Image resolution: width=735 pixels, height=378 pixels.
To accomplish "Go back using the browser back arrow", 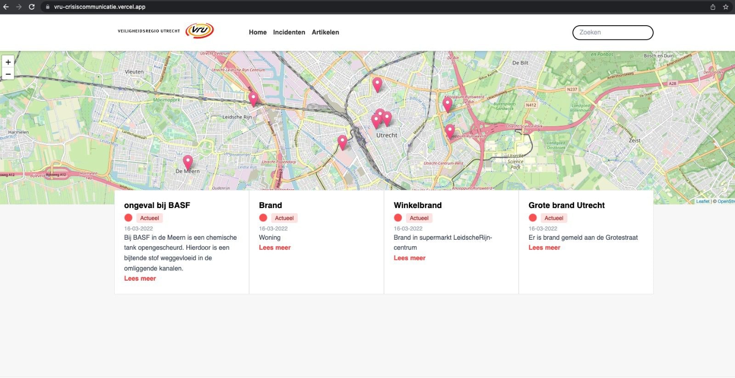I will pos(6,7).
